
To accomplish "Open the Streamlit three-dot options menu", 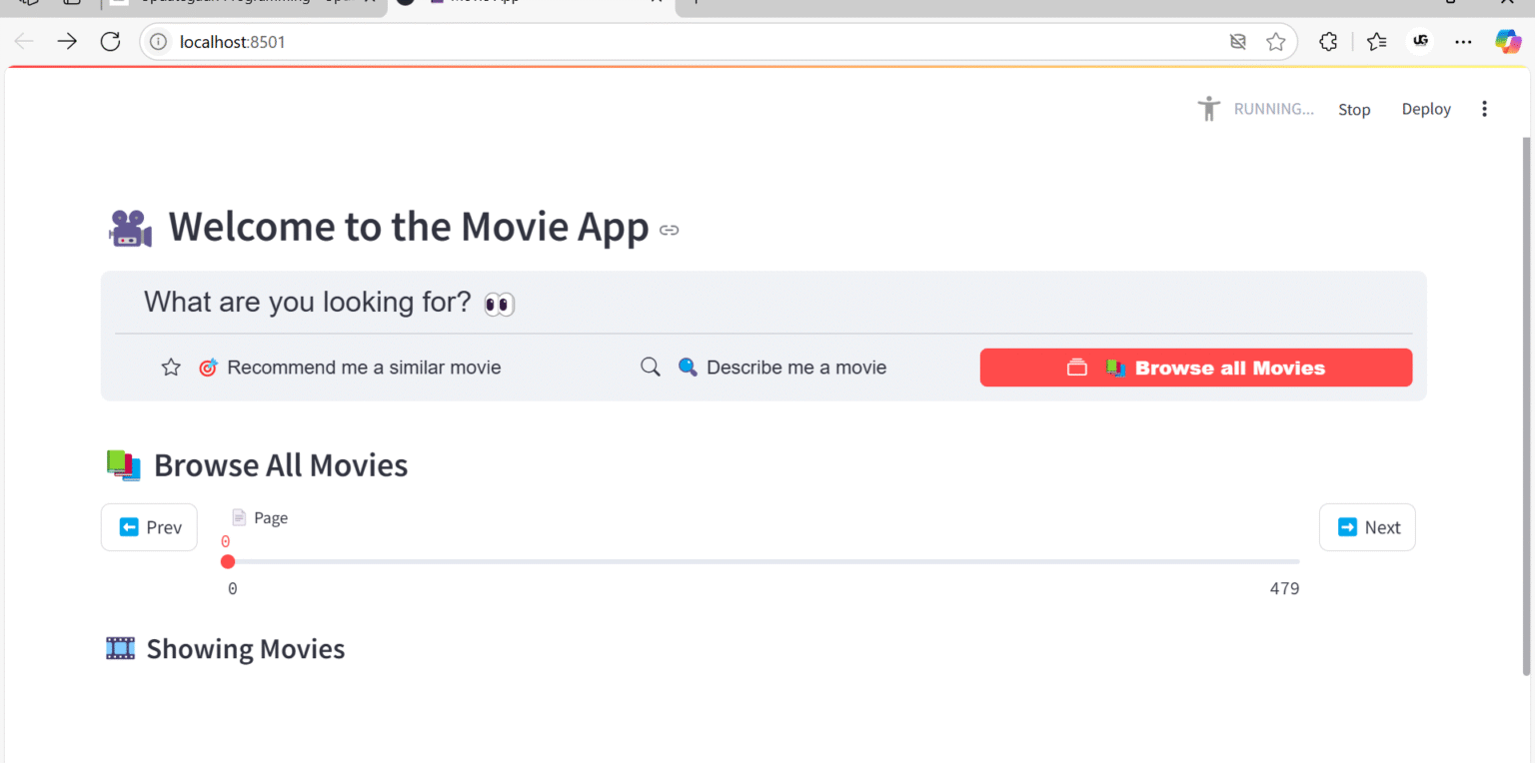I will click(x=1485, y=109).
